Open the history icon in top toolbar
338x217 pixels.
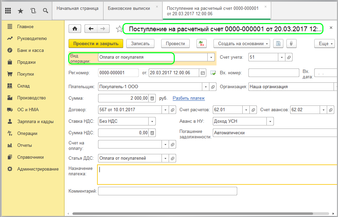coord(33,11)
